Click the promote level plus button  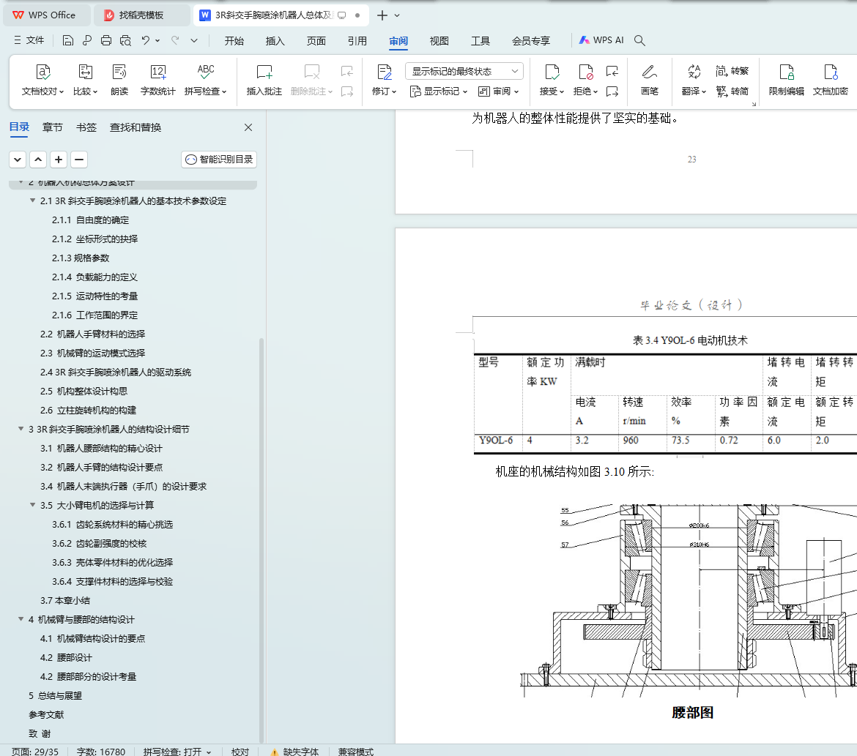click(59, 160)
